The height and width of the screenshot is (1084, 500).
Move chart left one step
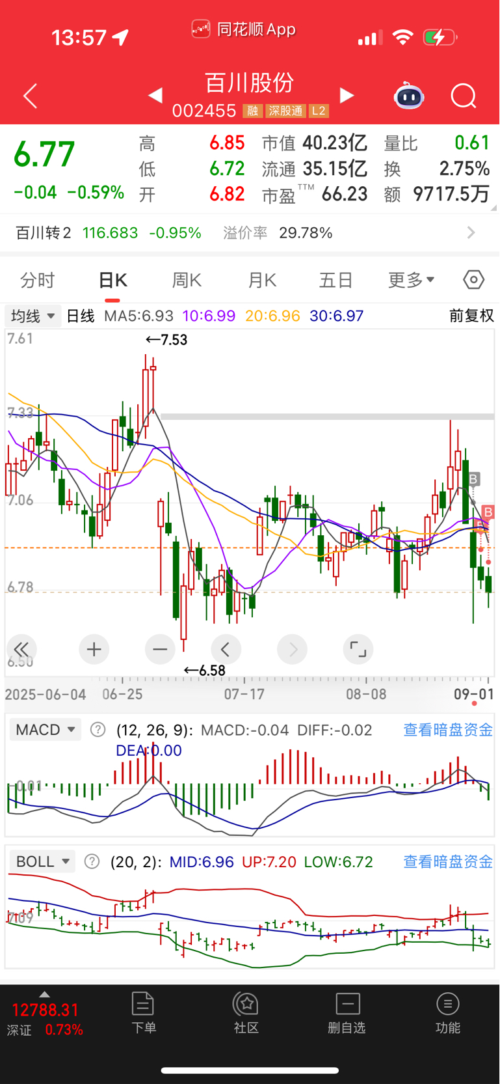pos(226,649)
